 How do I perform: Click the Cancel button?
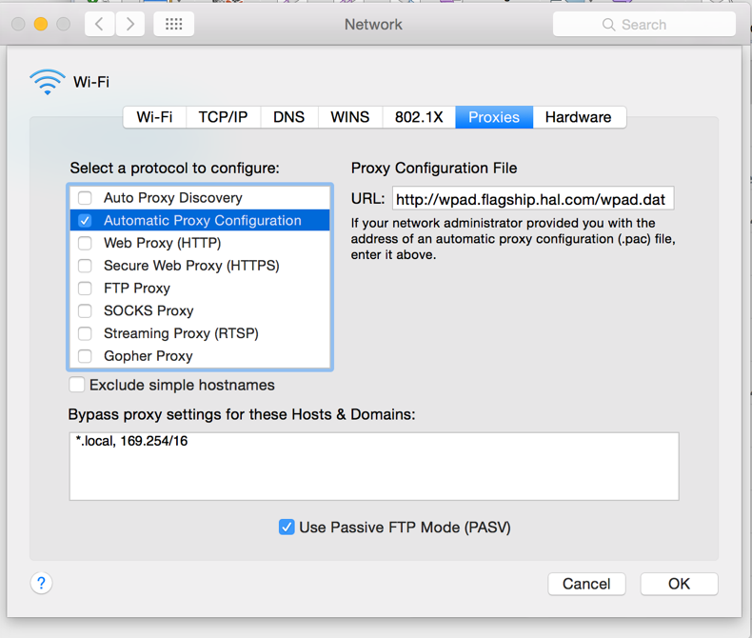pyautogui.click(x=586, y=584)
